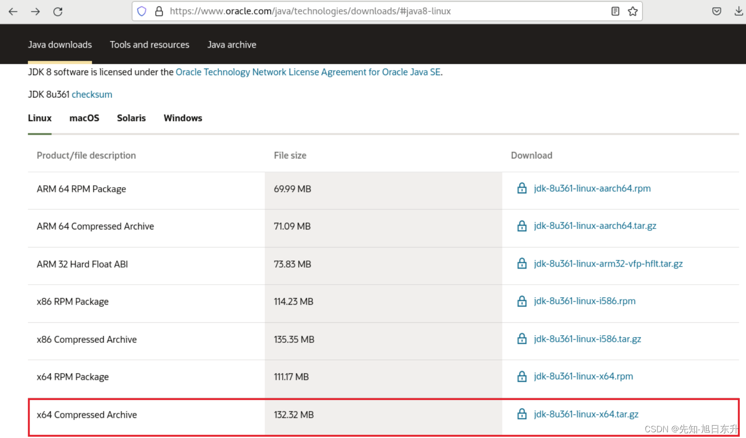746x438 pixels.
Task: Download jdk-8u361-linux-x64.rpm
Action: 583,376
